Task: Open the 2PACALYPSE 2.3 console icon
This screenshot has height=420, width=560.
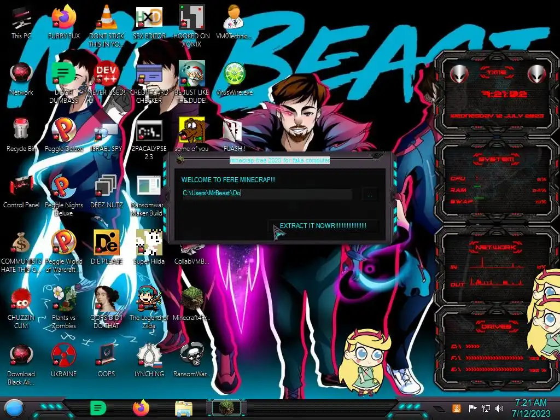Action: pos(149,139)
